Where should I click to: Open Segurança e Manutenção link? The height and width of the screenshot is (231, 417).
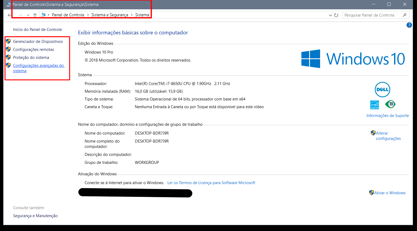[x=35, y=216]
